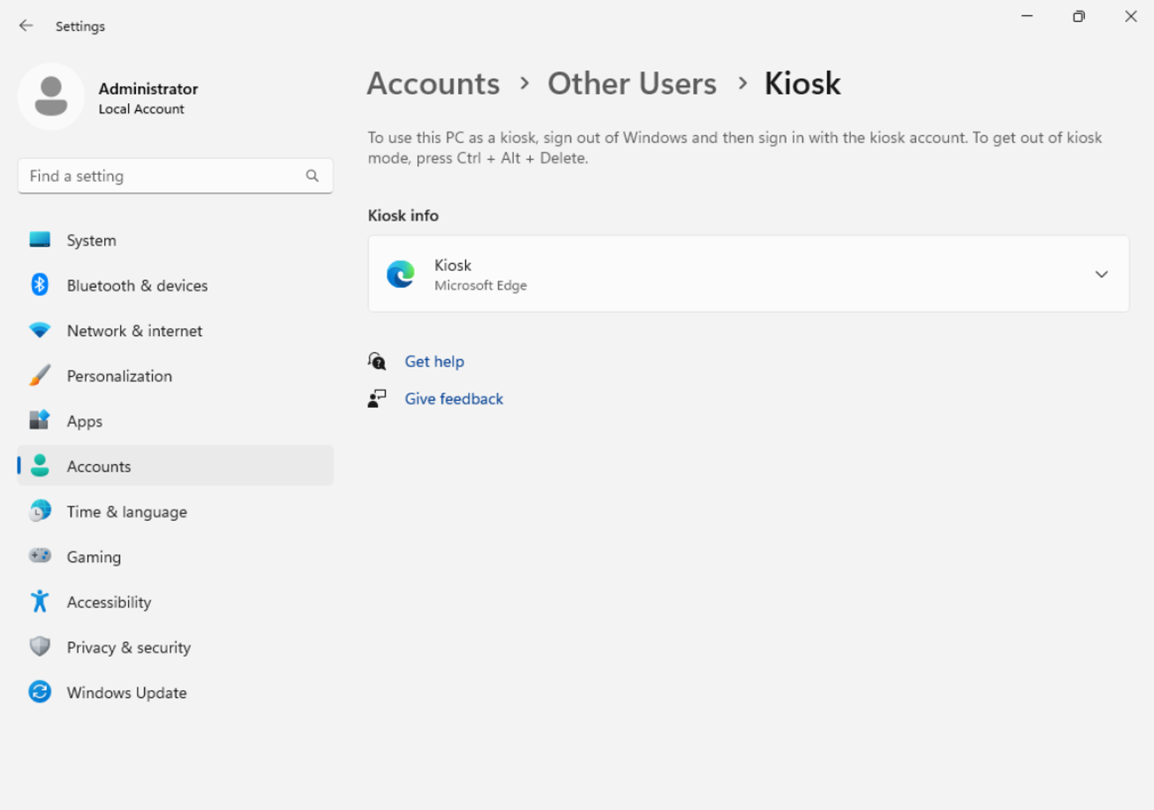Click the Microsoft Edge kiosk icon
The height and width of the screenshot is (810, 1154).
pos(401,274)
